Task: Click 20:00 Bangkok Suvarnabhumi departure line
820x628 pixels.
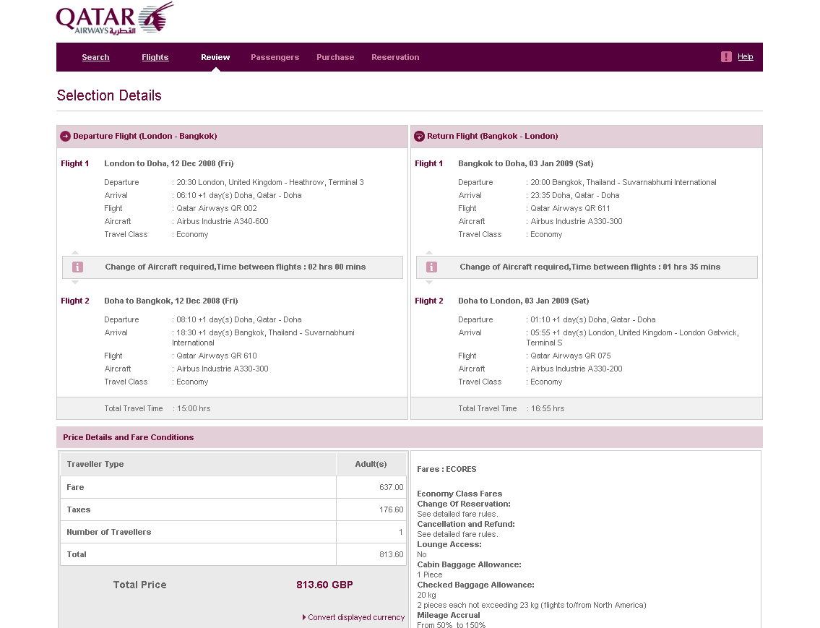Action: tap(623, 183)
